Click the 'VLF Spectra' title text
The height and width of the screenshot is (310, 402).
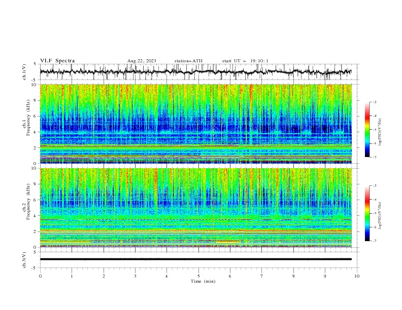57,61
